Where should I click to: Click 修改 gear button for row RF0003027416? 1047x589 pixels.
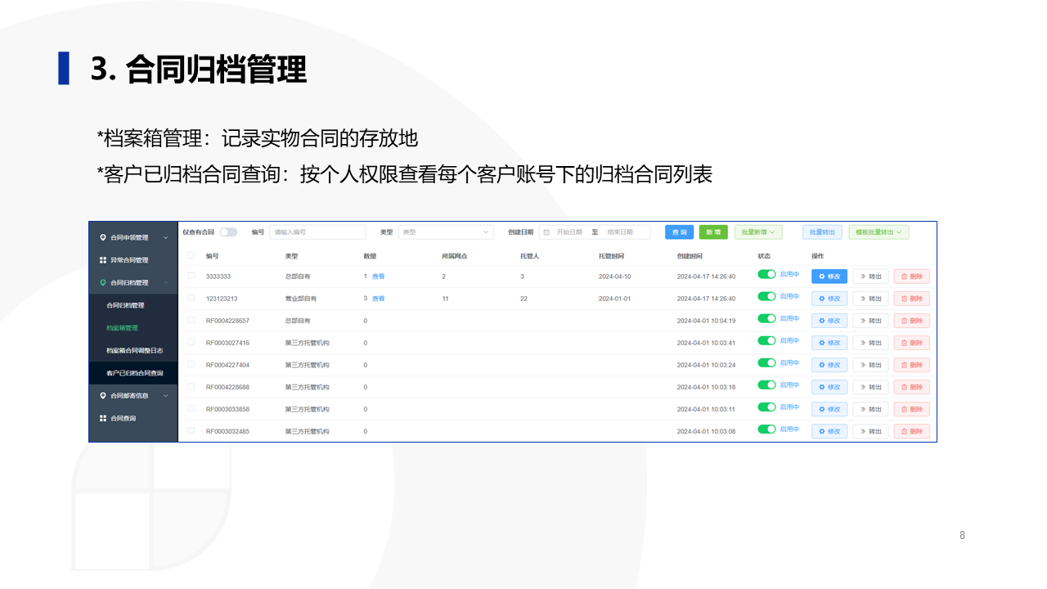[x=829, y=343]
